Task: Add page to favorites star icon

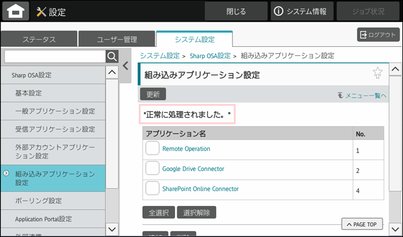Action: [x=377, y=73]
